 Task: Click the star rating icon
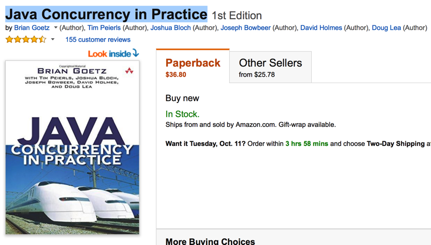(x=26, y=39)
